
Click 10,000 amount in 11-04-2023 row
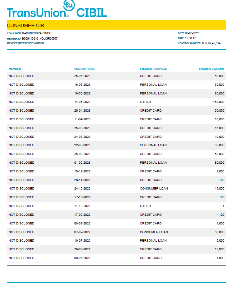point(219,119)
